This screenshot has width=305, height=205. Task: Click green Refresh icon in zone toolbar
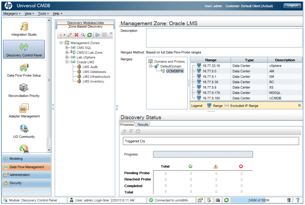(x=90, y=35)
